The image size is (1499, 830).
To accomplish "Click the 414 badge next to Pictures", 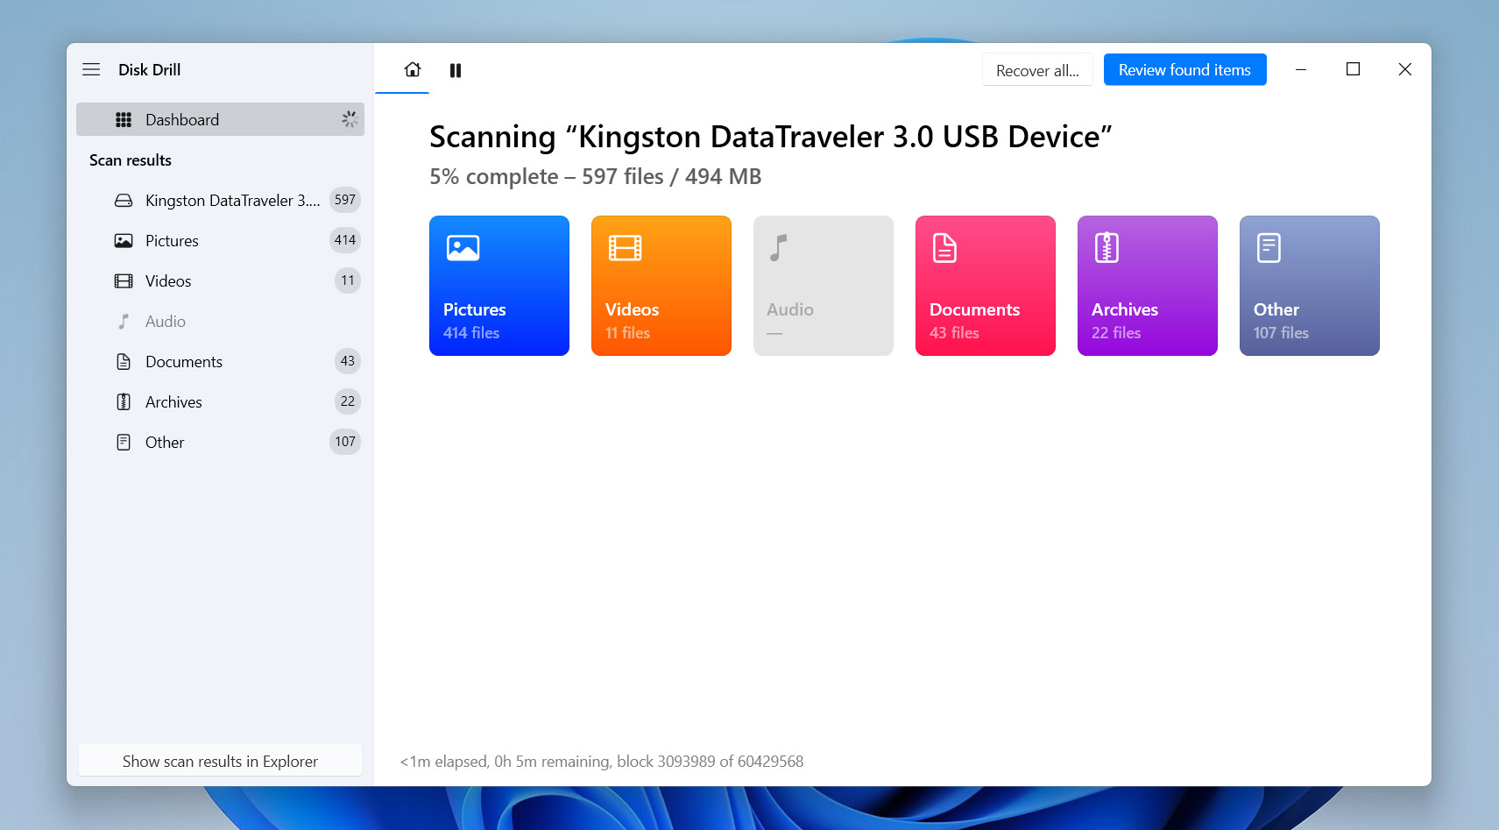I will coord(345,240).
